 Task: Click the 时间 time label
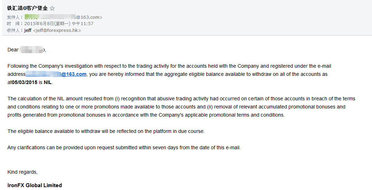(x=14, y=24)
